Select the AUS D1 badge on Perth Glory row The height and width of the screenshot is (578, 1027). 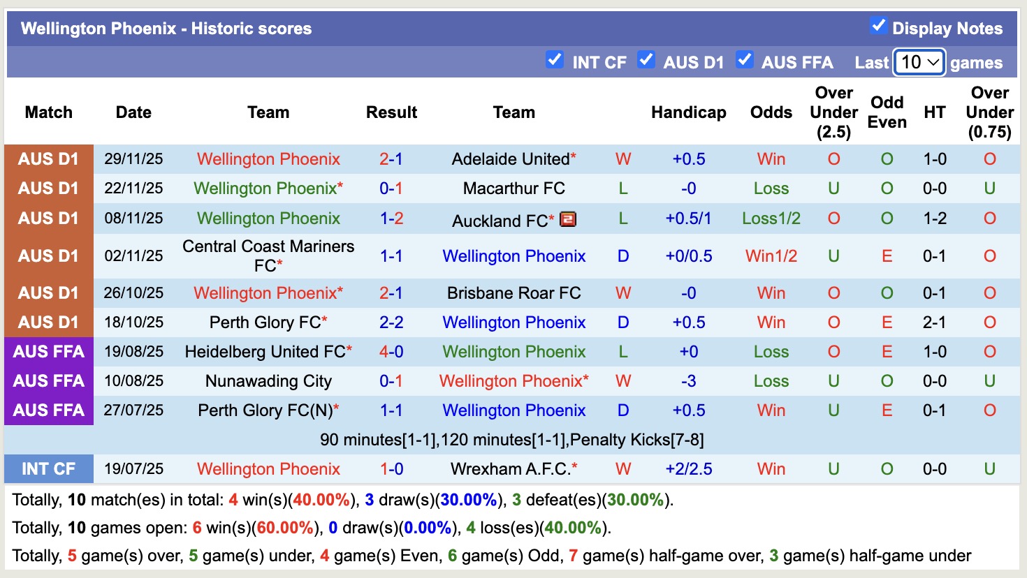coord(48,322)
